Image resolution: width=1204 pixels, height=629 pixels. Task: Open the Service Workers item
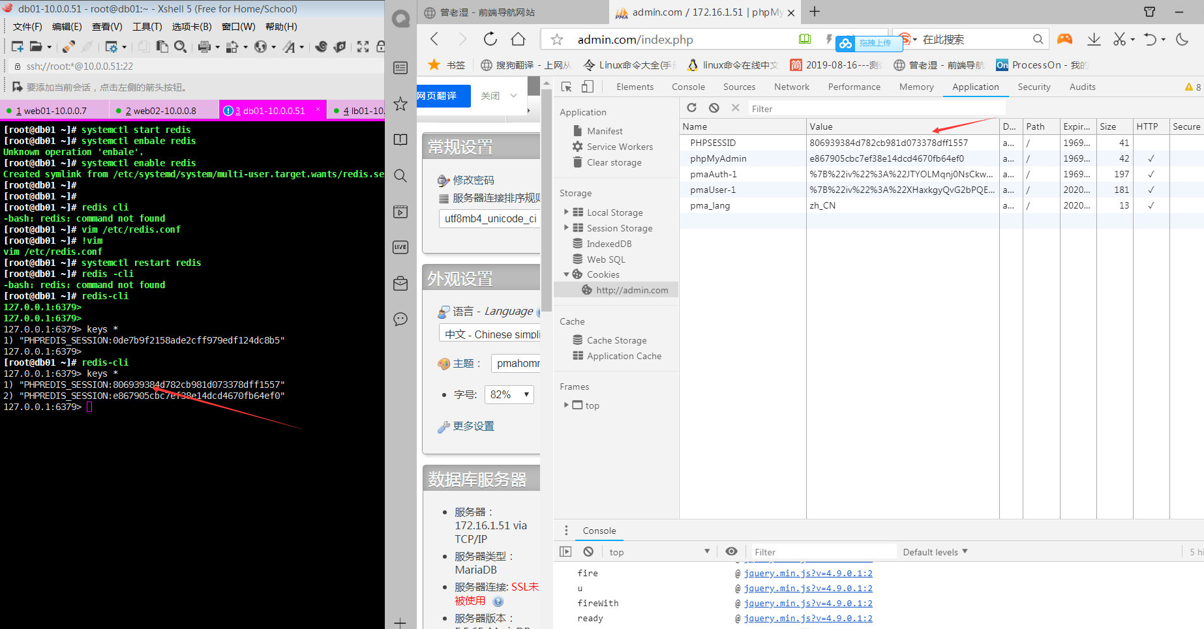click(620, 147)
